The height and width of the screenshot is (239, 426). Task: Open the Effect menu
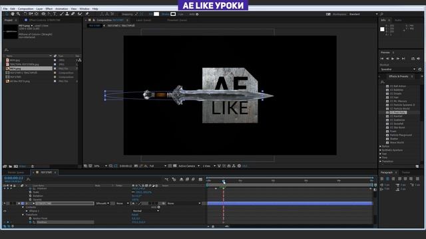(49, 9)
